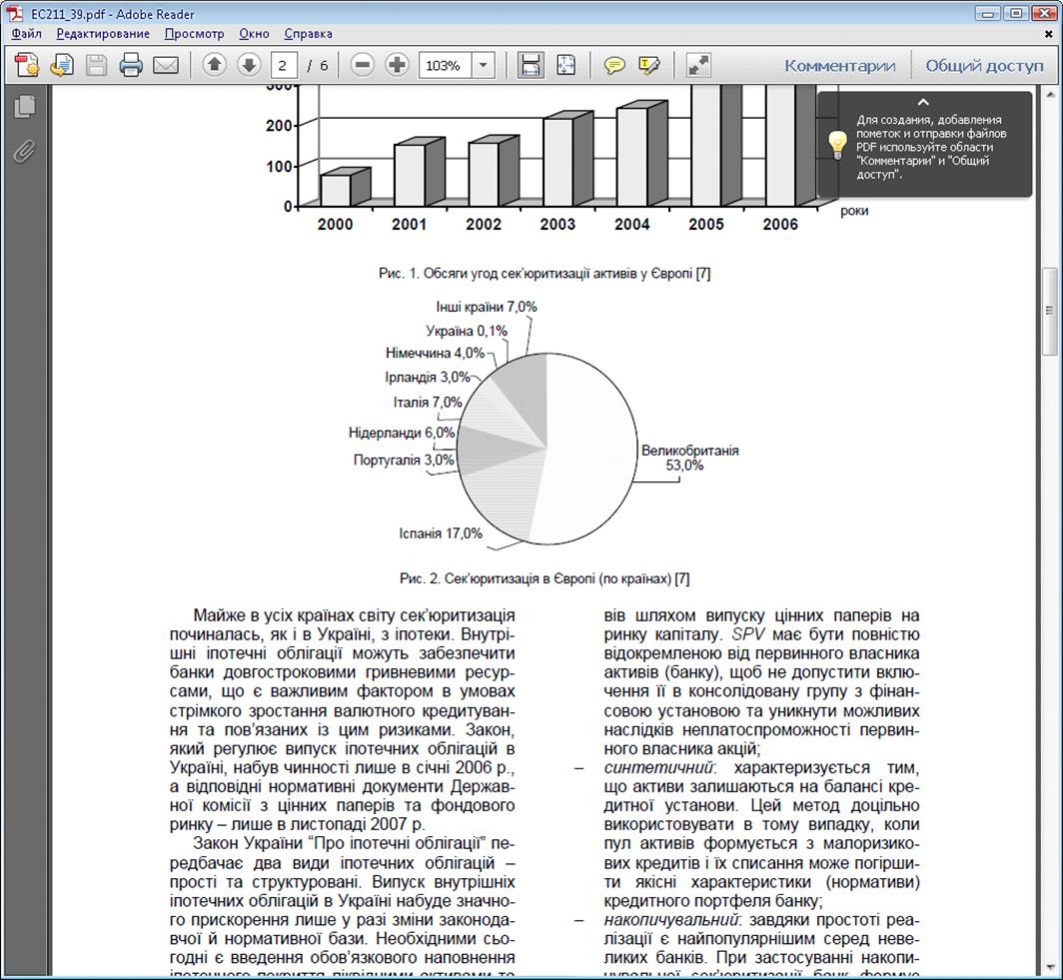Click the pie label 'Україна 0,1%'
Viewport: 1063px width, 980px height.
[x=467, y=331]
